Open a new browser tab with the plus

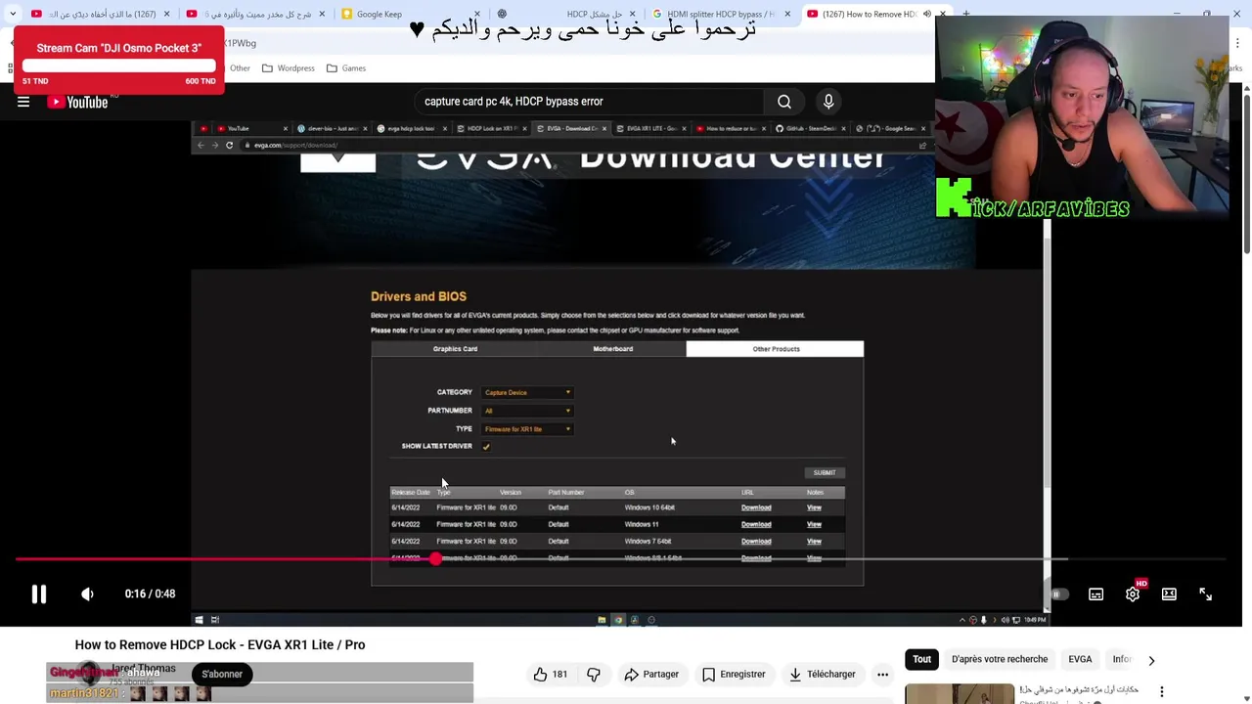(x=965, y=14)
